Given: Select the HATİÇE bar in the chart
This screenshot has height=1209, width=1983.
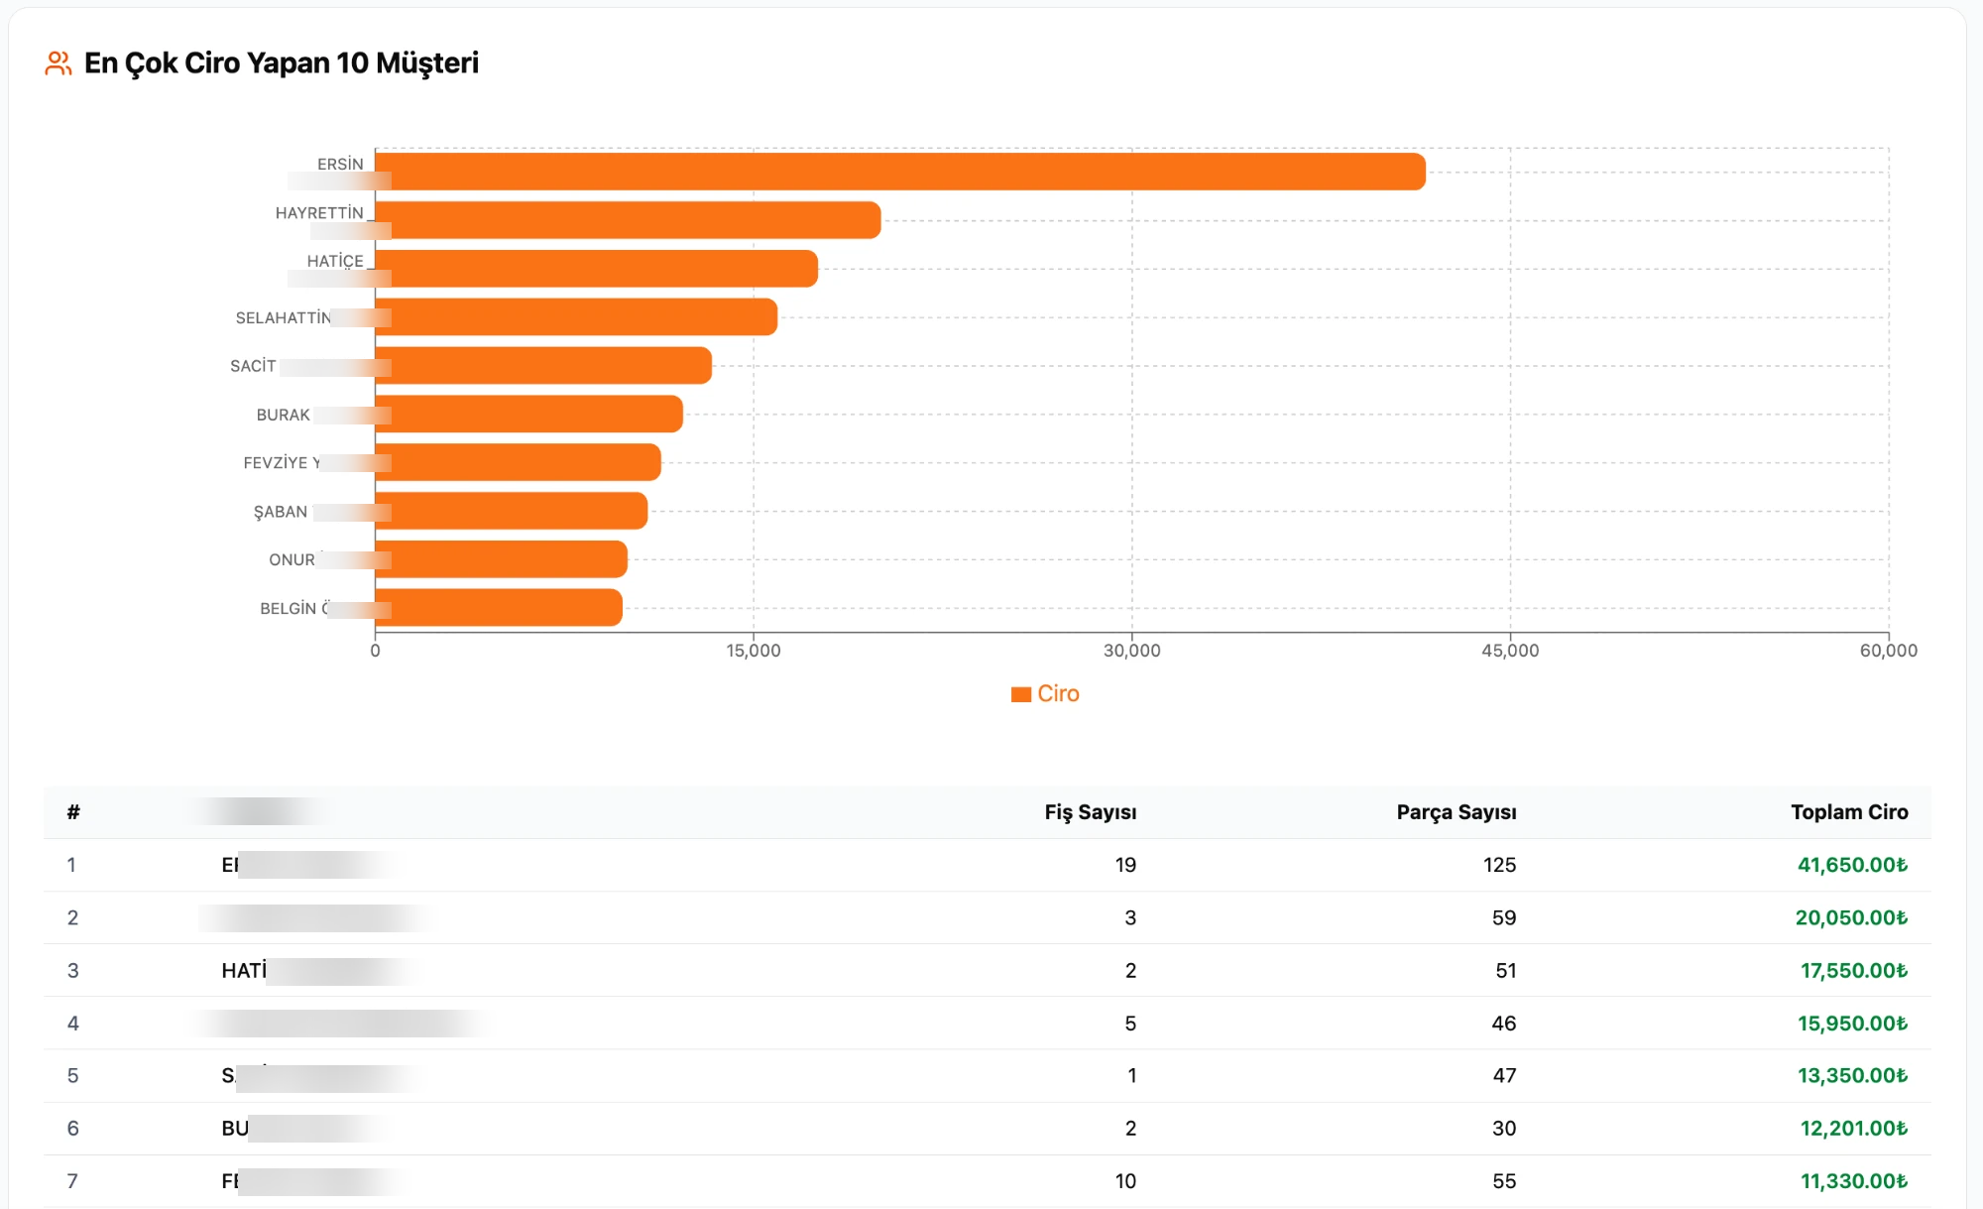Looking at the screenshot, I should (x=596, y=269).
